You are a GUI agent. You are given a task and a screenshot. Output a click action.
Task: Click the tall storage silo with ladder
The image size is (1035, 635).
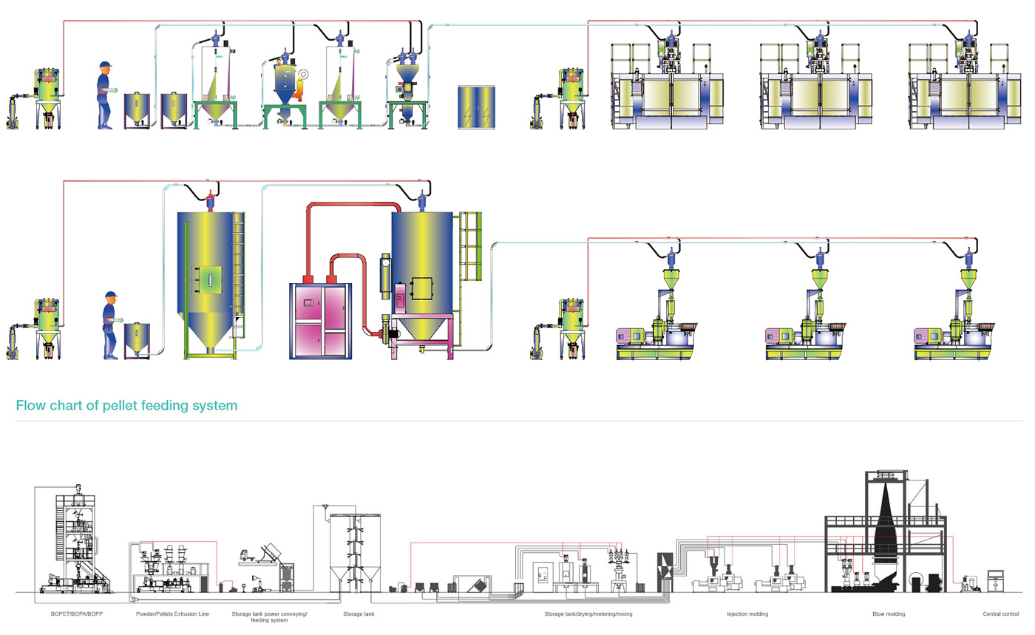209,281
